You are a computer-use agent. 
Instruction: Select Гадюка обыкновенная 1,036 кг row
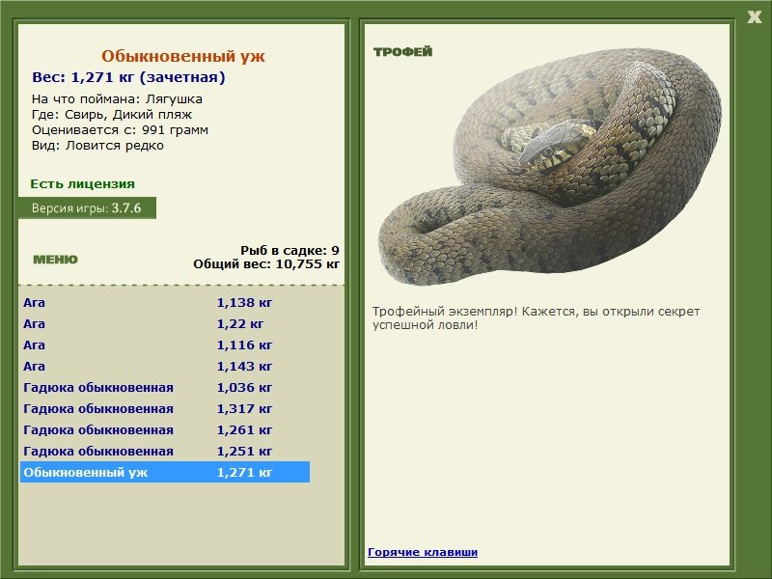(165, 387)
